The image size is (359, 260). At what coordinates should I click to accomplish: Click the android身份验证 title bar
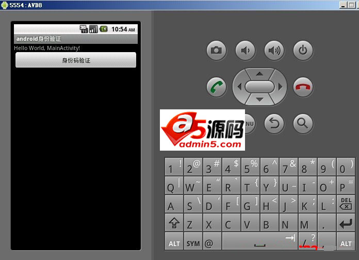point(76,39)
